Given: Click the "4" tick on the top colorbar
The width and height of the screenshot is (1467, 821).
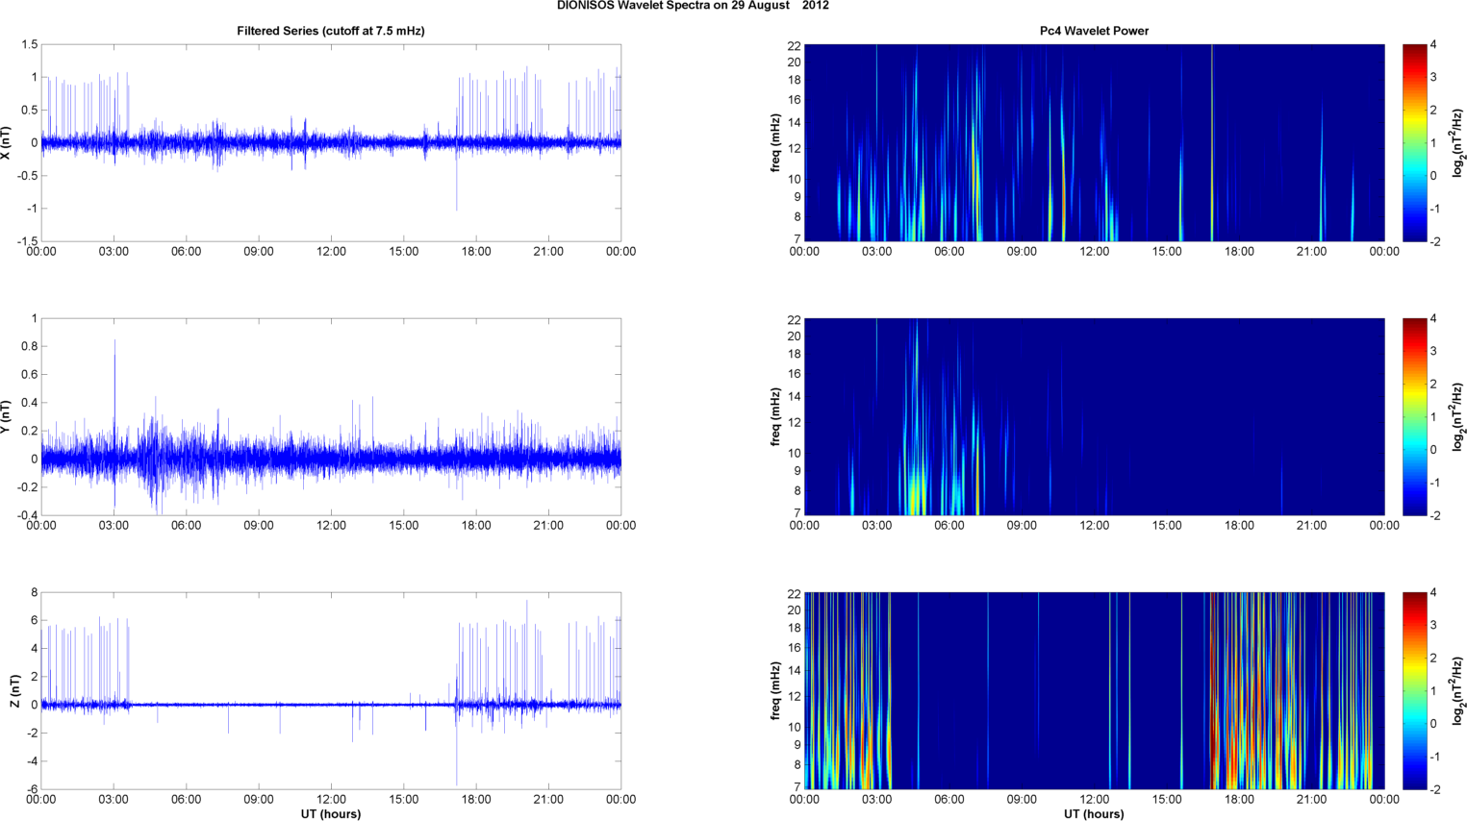Looking at the screenshot, I should tap(1433, 45).
